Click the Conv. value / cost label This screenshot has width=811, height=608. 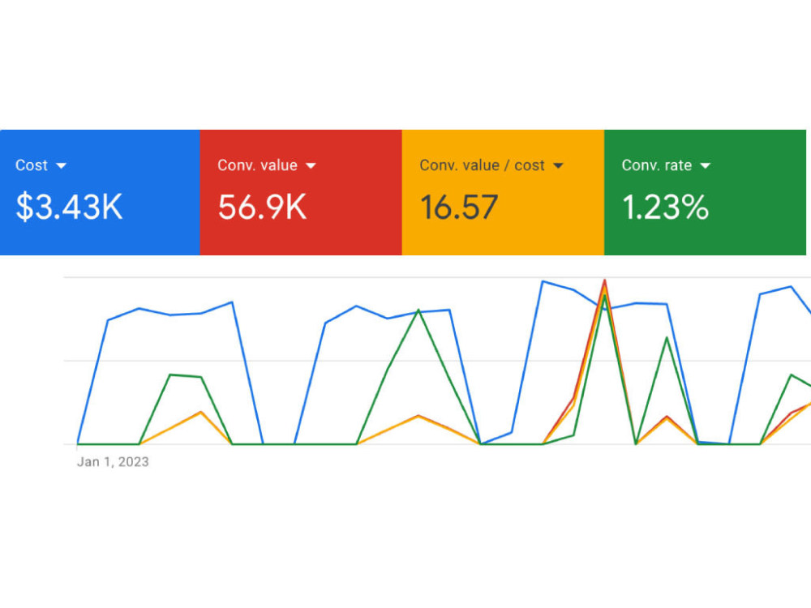click(x=482, y=165)
